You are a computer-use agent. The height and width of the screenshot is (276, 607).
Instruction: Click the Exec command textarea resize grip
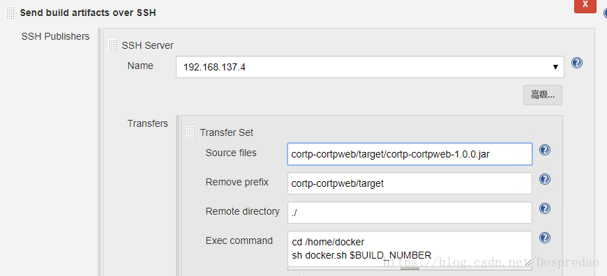click(x=528, y=263)
